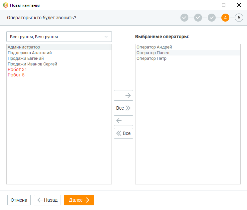Select Продажи Евгений operator
Screen dimensions: 247x210
(59, 58)
